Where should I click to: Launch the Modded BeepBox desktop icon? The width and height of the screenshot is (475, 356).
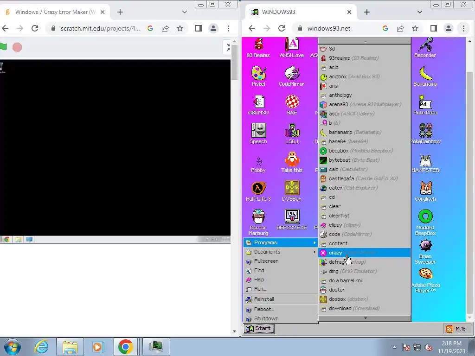[x=425, y=222]
